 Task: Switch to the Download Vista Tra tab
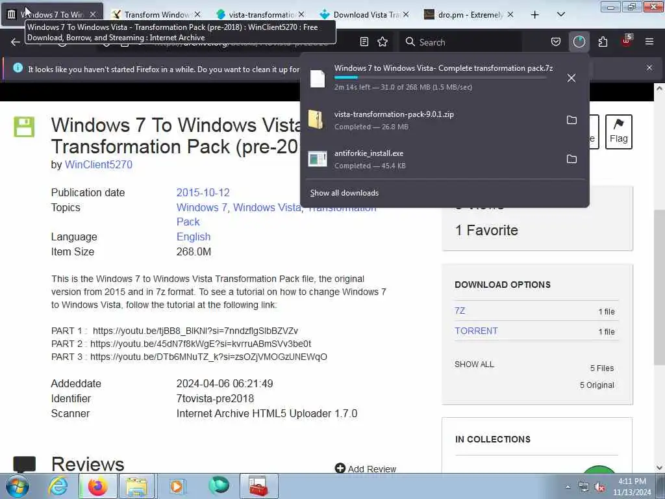click(365, 14)
